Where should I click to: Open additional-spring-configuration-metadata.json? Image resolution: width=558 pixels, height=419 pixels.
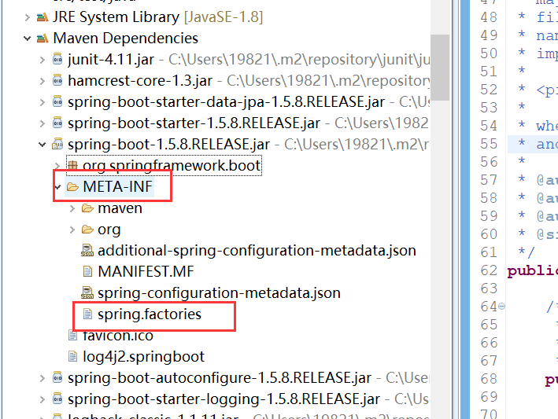click(257, 251)
